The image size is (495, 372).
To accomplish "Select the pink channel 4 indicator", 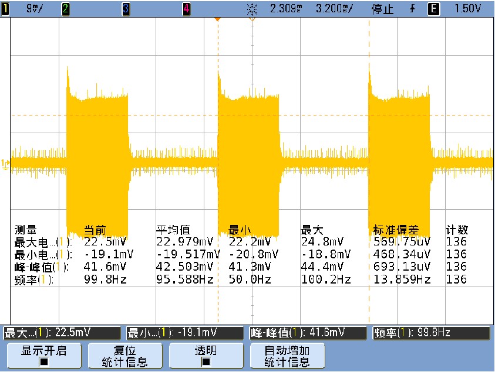I will pos(186,9).
